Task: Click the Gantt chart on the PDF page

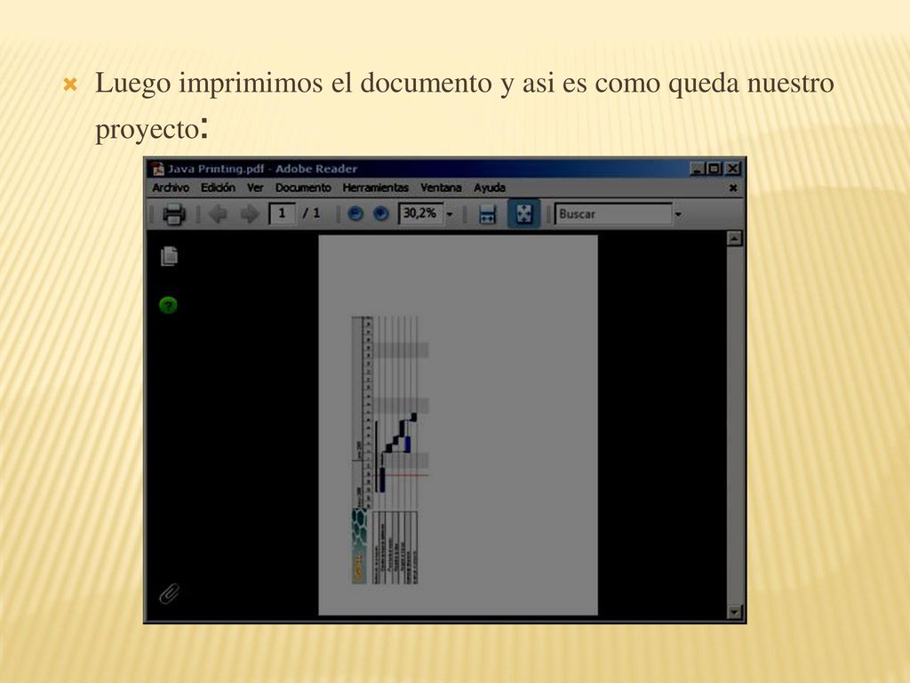Action: (391, 450)
